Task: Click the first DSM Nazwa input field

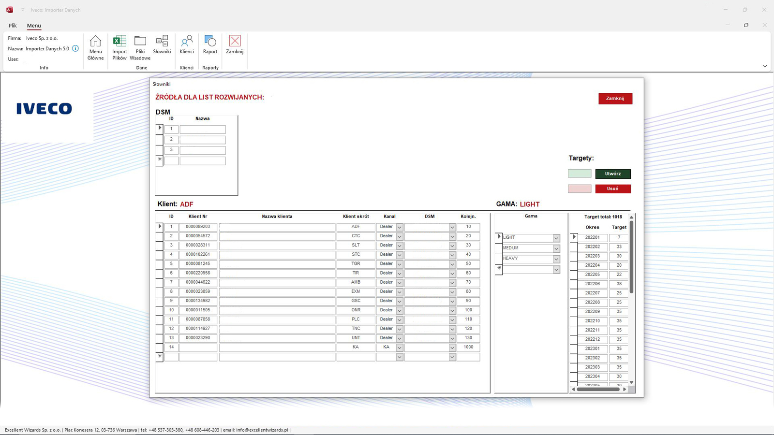Action: [202, 130]
